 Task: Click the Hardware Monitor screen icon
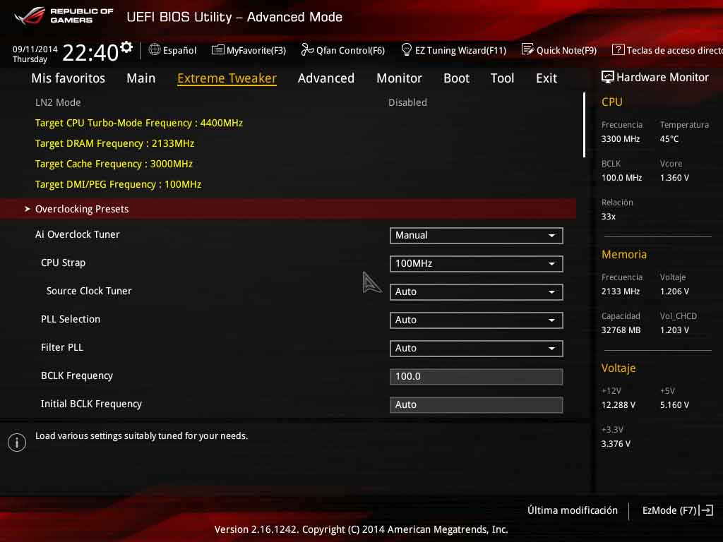(x=608, y=77)
